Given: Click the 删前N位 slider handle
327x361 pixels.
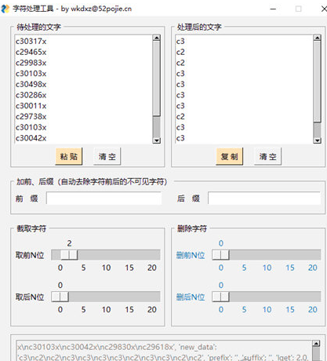Looking at the screenshot, I should 220,255.
